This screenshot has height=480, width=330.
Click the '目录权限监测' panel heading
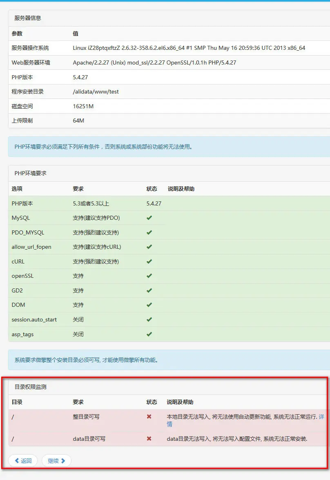30,387
